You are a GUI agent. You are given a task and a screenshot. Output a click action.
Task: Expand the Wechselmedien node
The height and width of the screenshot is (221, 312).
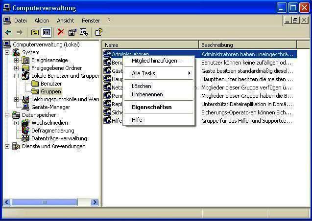tap(17, 123)
